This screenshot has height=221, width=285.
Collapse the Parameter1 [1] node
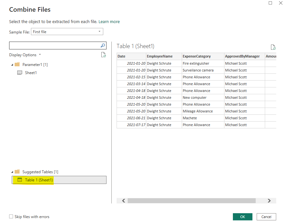click(x=12, y=65)
